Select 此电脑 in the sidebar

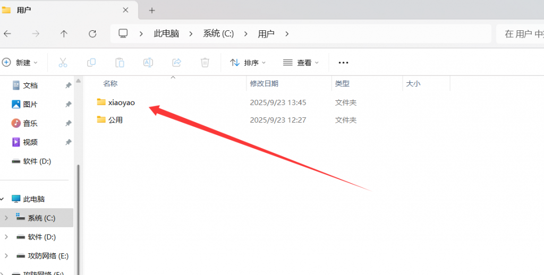(x=33, y=199)
